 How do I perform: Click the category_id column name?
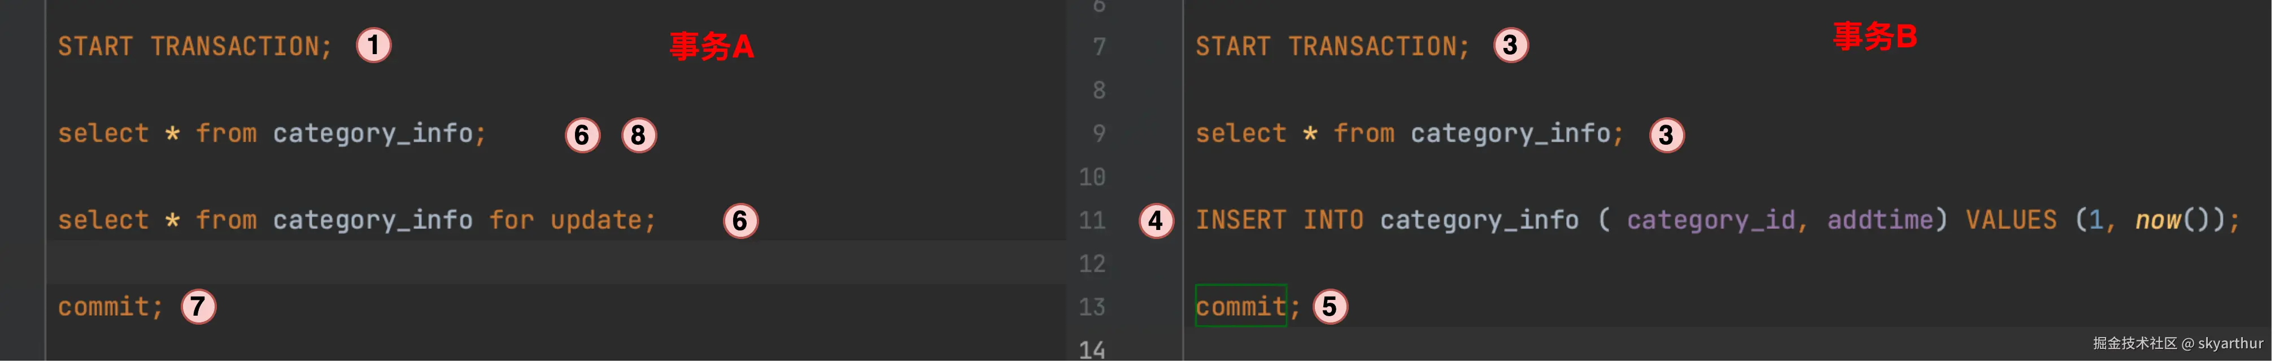tap(1710, 220)
